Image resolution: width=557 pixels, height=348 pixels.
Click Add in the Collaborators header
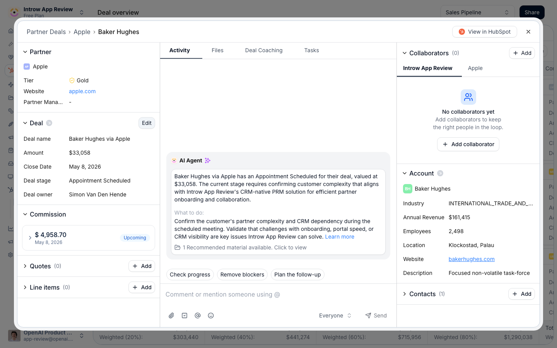522,53
